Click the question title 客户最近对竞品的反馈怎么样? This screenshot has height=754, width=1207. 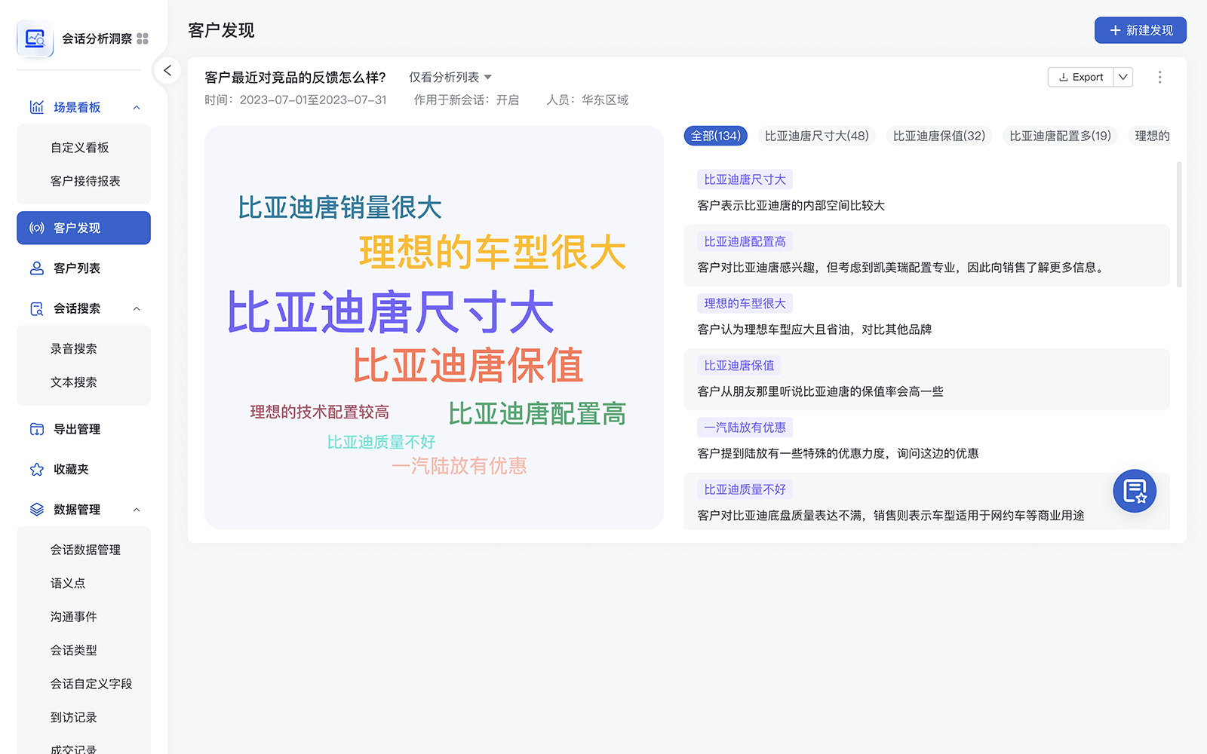[x=295, y=77]
